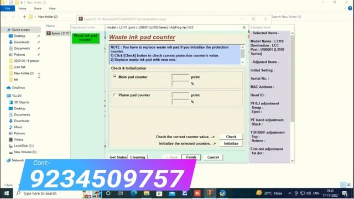The height and width of the screenshot is (199, 354).
Task: Open New folder (2) in the sidebar
Action: (x=24, y=73)
